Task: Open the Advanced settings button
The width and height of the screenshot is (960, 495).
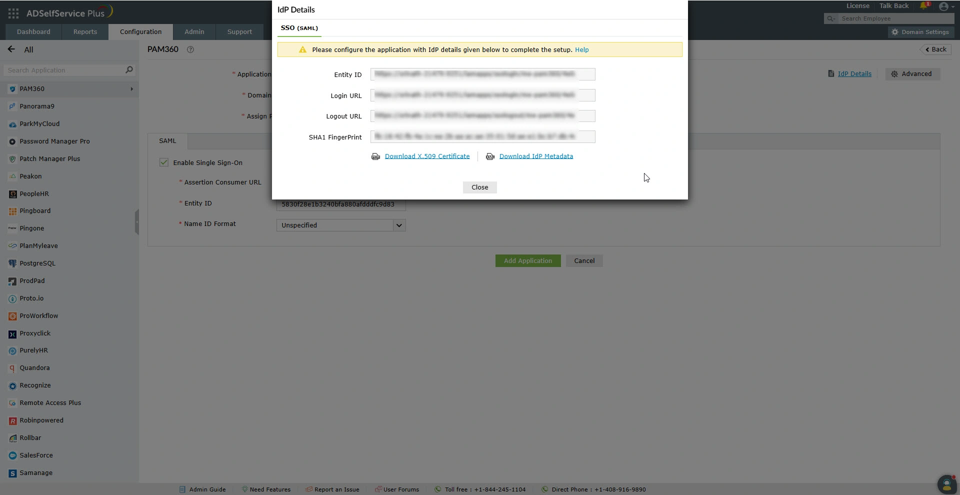Action: click(x=912, y=74)
